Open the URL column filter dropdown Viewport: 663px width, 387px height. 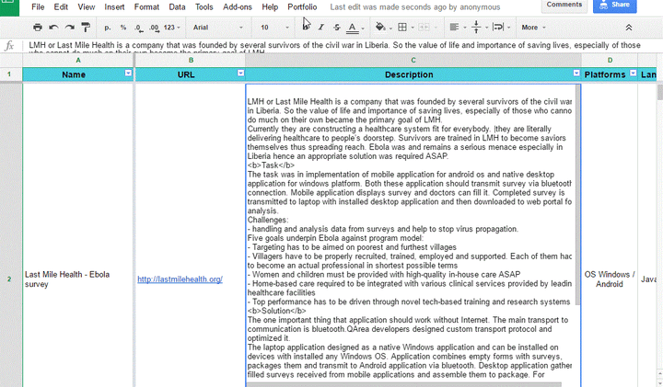coord(240,73)
